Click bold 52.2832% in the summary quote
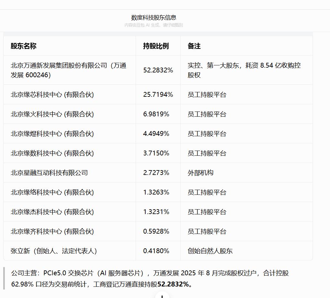The height and width of the screenshot is (298, 330). pyautogui.click(x=173, y=284)
